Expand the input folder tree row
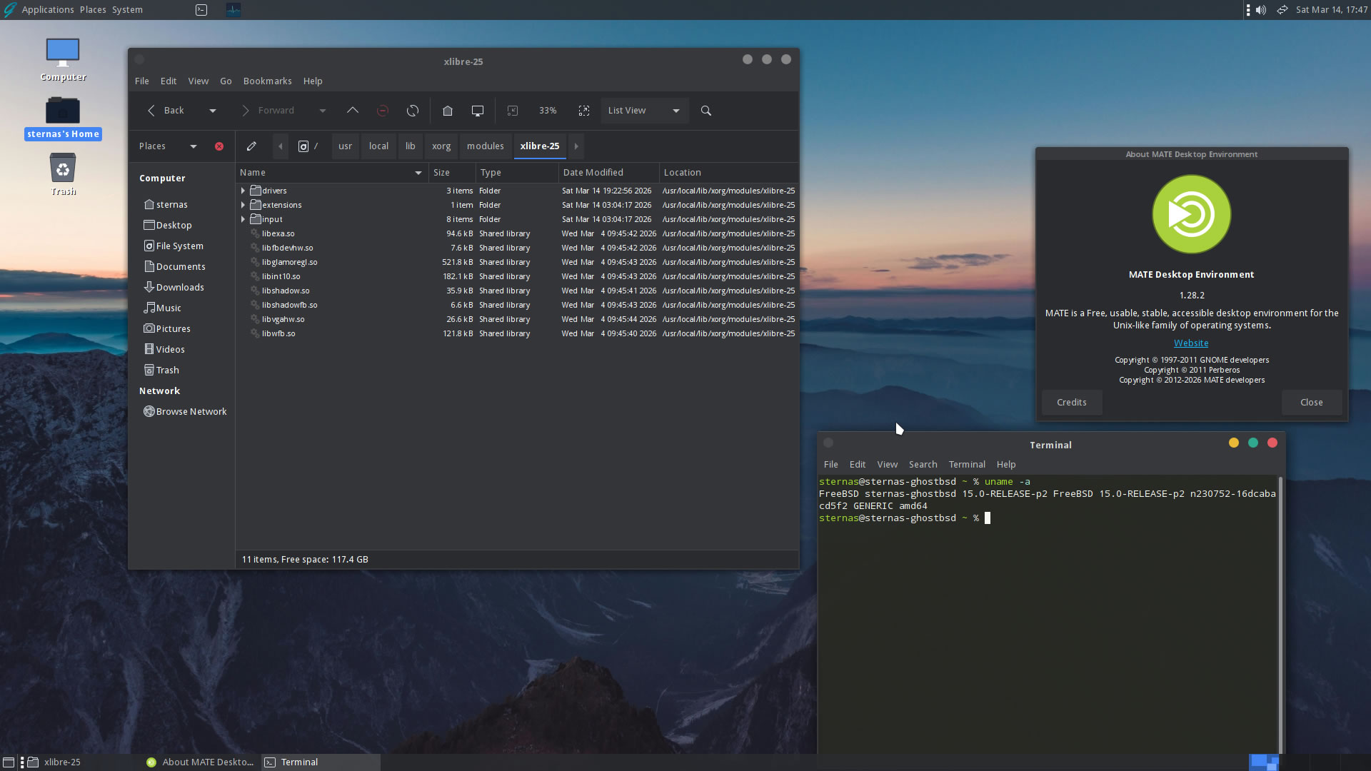The width and height of the screenshot is (1371, 771). click(243, 219)
